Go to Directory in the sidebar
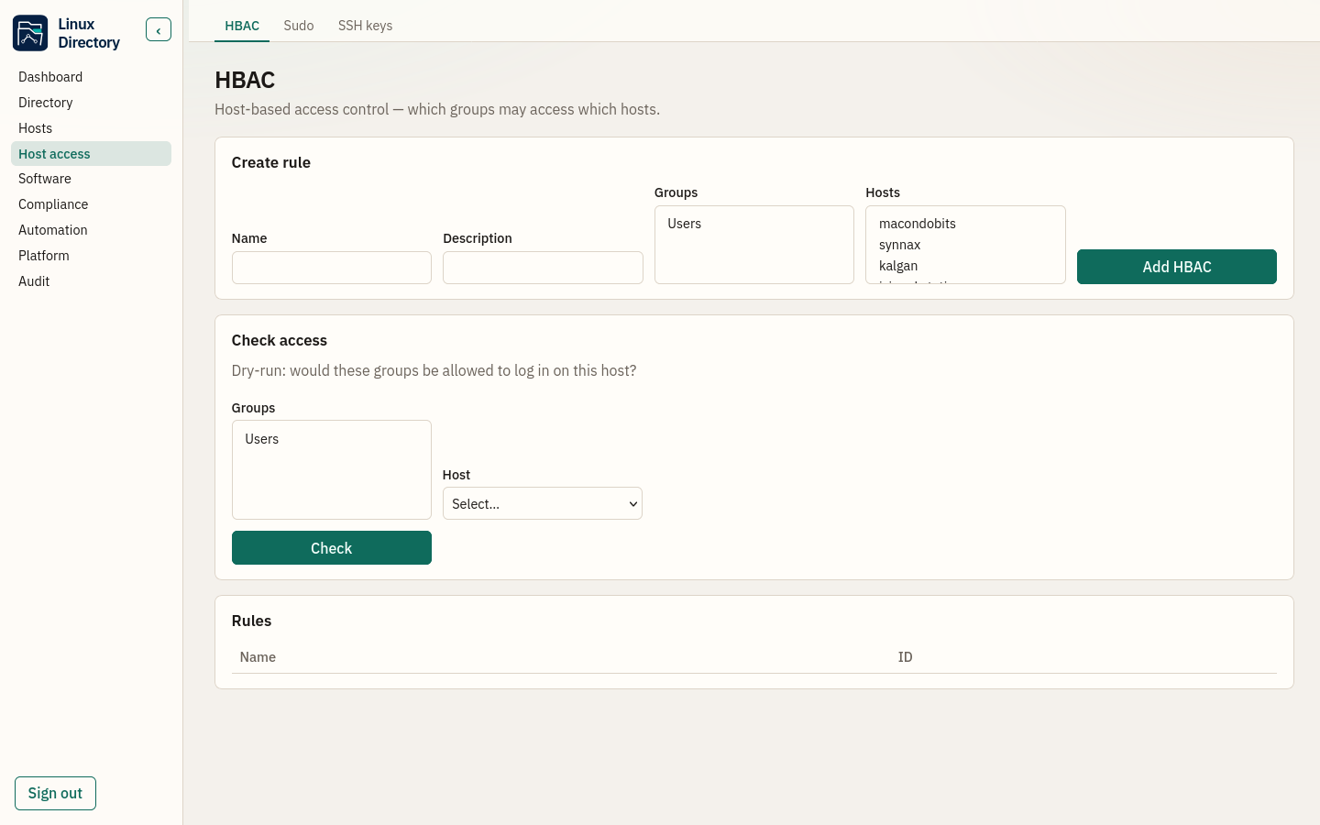 tap(91, 103)
